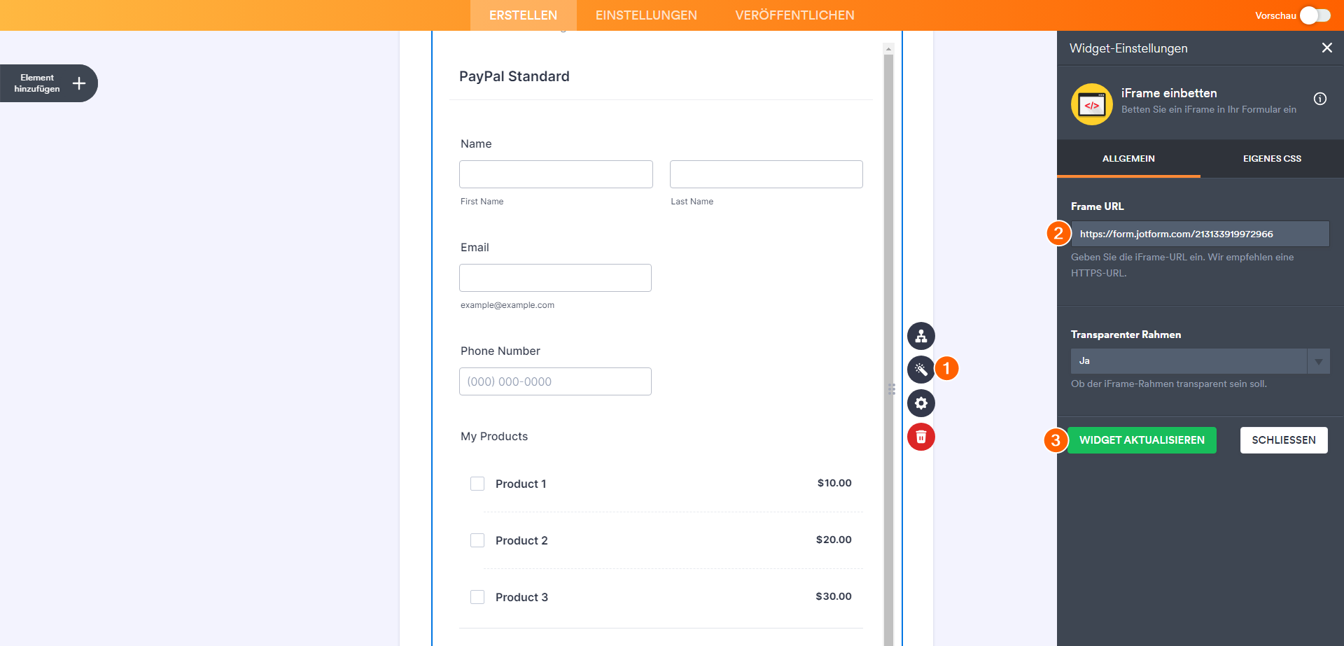Click the WIDGET AKTUALISIEREN button
The image size is (1344, 646).
[1141, 440]
